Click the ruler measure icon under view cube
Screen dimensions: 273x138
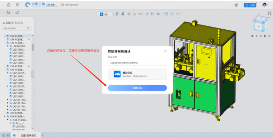coord(260,36)
